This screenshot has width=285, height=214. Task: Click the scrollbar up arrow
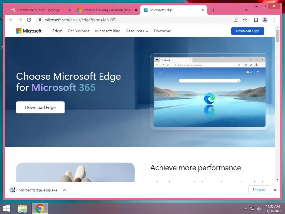click(x=277, y=28)
